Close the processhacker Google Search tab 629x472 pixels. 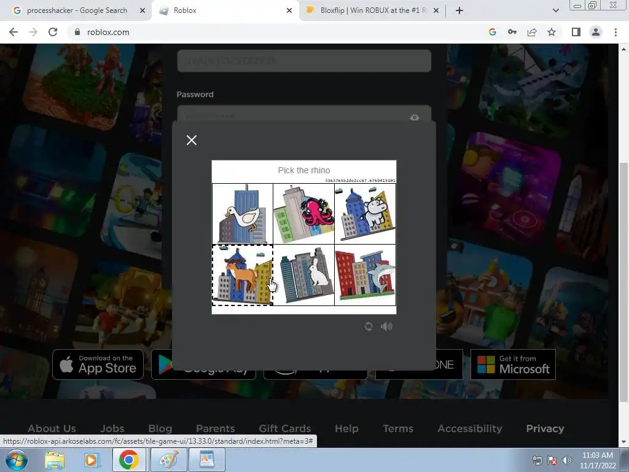(x=142, y=10)
